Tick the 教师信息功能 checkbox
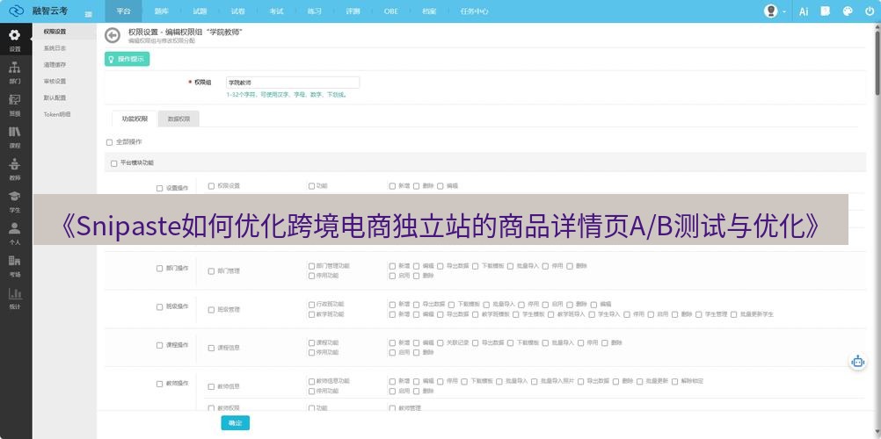Screen dimensions: 881x439 click(x=312, y=381)
